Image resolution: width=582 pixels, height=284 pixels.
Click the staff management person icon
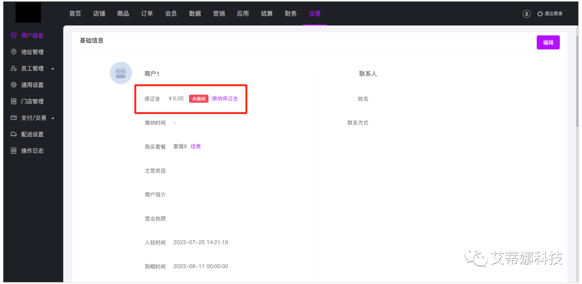click(13, 68)
